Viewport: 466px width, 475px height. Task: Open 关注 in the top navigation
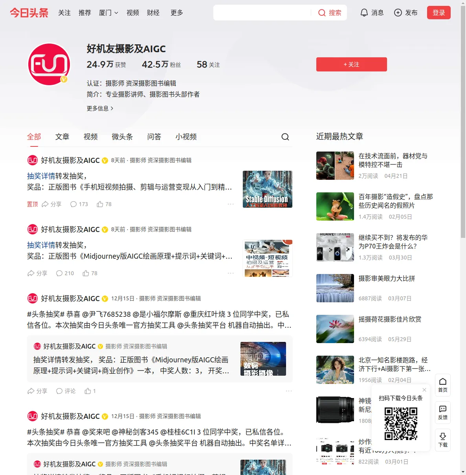coord(64,13)
